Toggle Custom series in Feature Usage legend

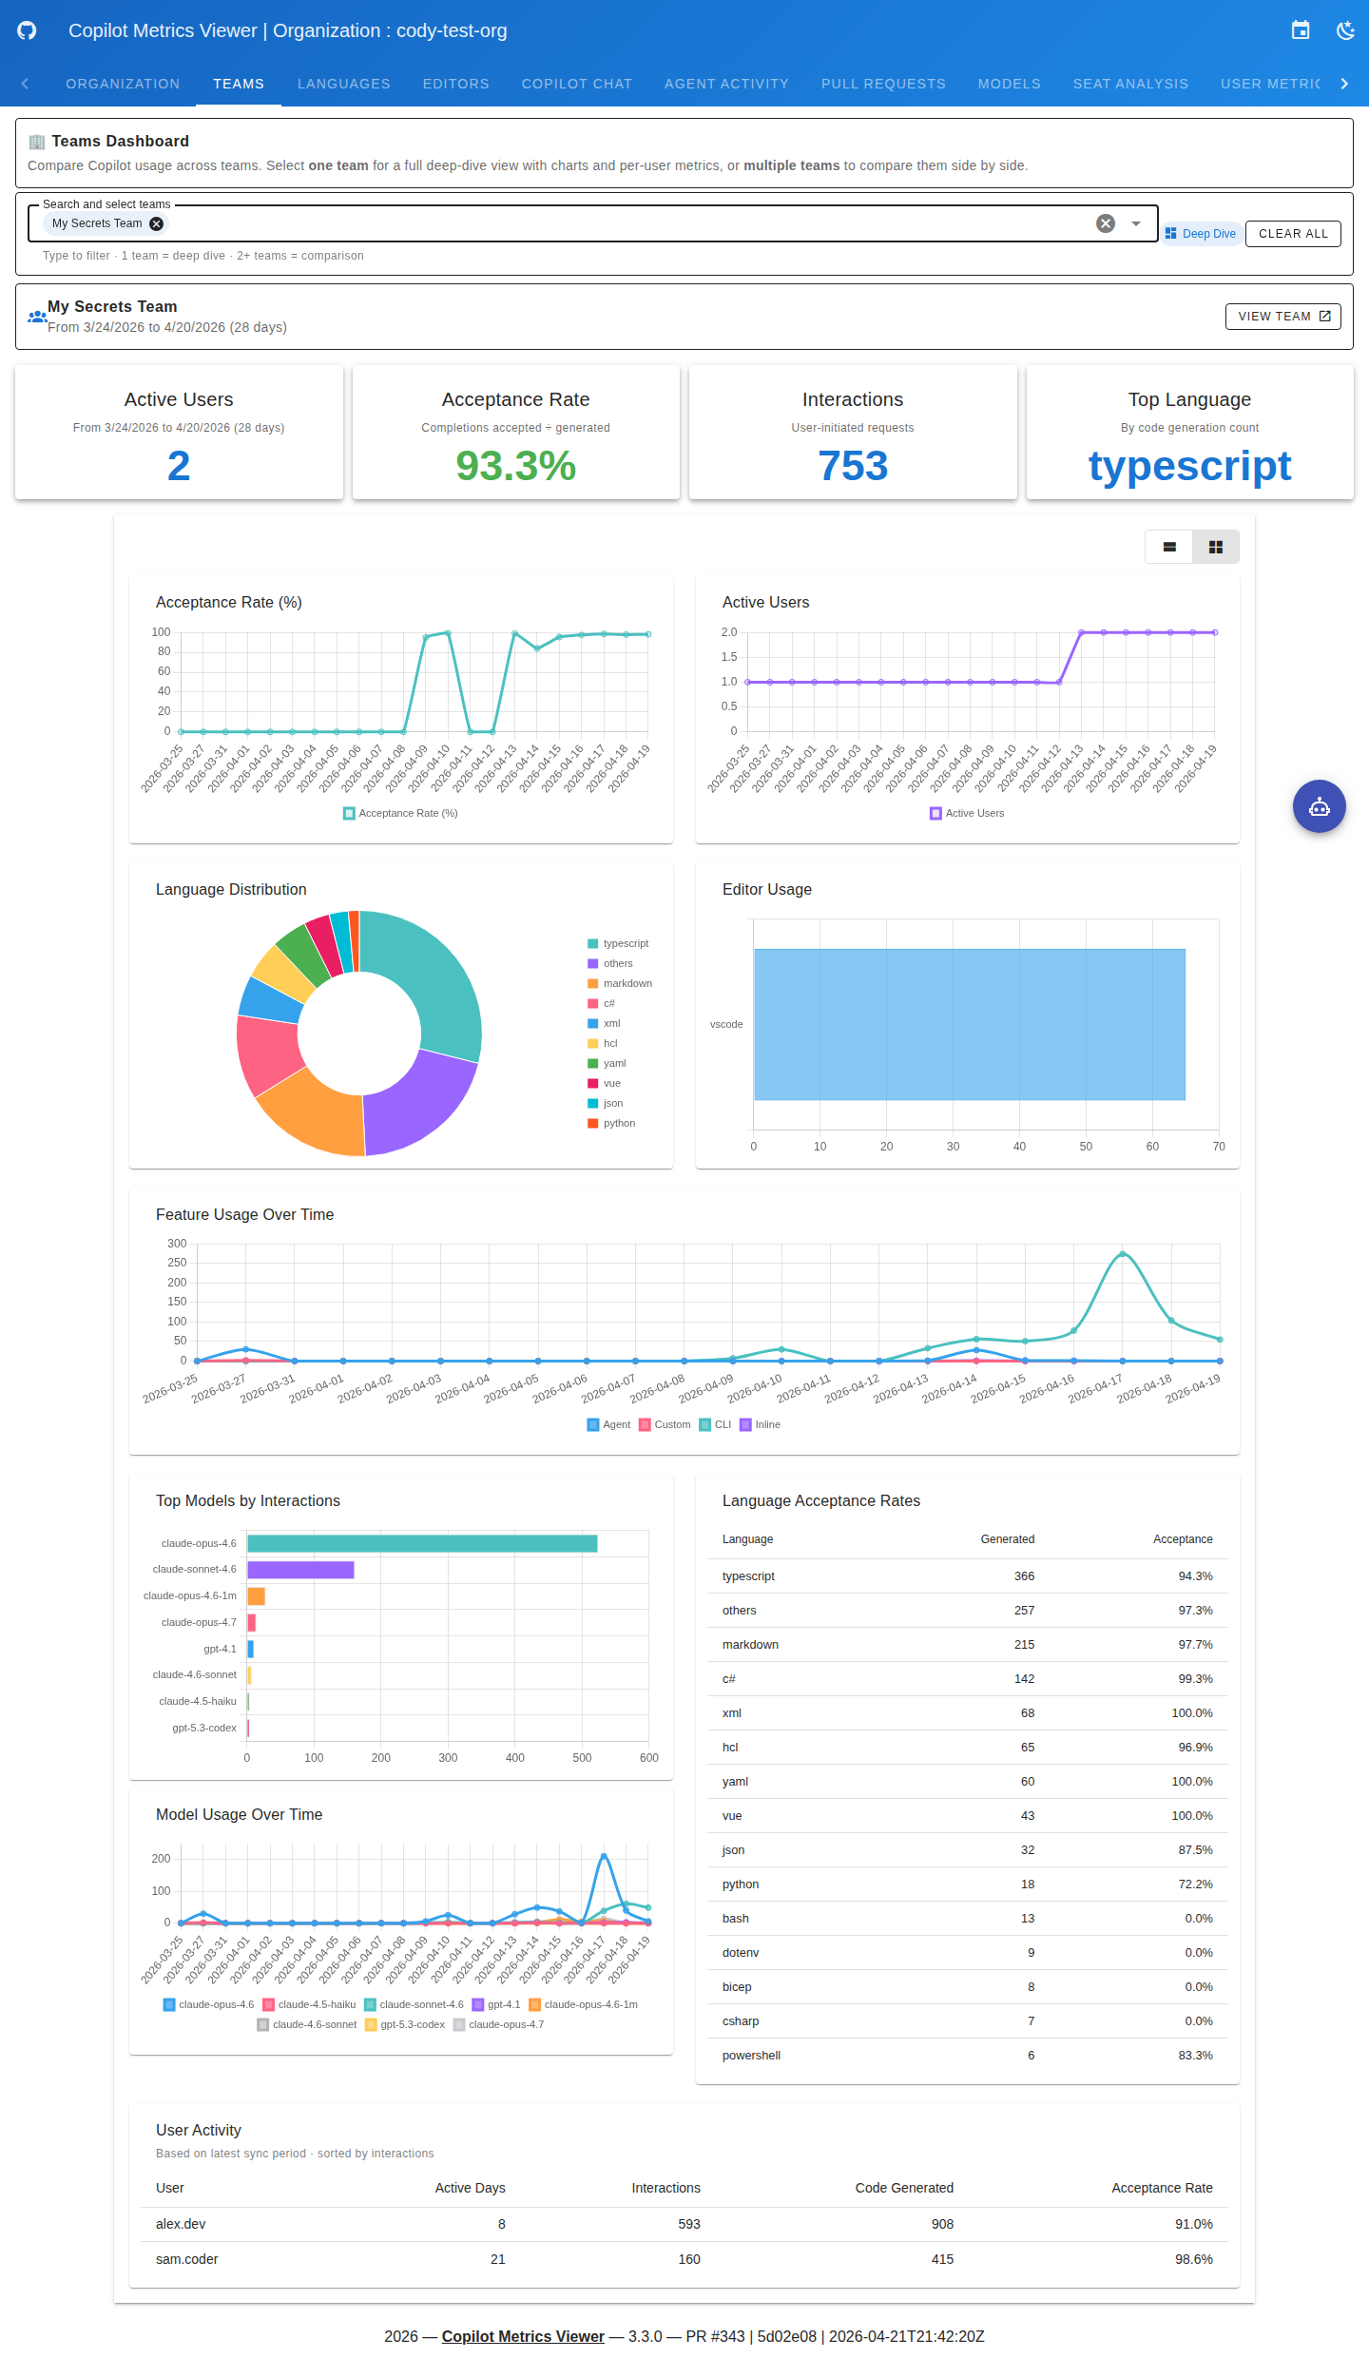665,1424
